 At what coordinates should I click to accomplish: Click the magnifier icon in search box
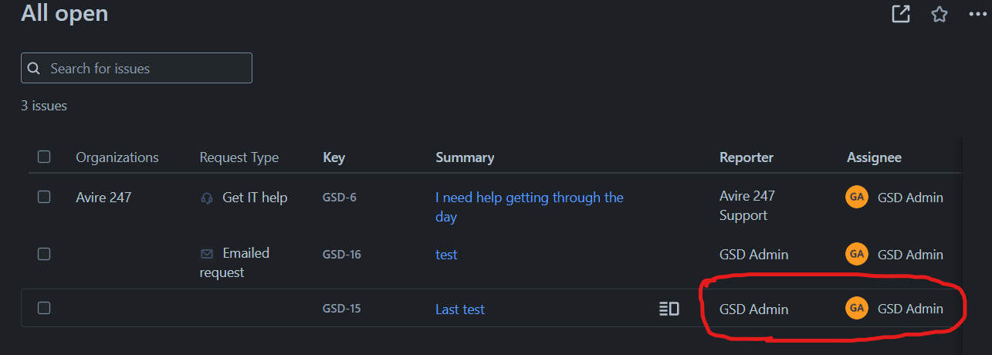pos(34,69)
